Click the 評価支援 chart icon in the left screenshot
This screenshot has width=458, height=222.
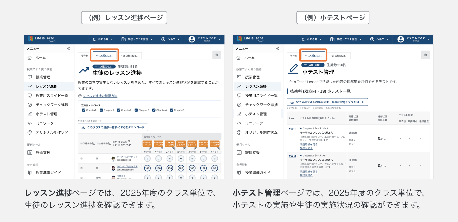[30, 153]
